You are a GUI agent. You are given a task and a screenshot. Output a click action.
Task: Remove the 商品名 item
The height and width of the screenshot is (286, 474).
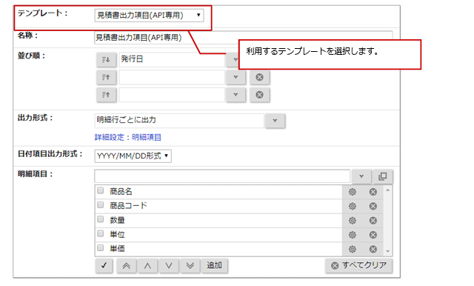[373, 192]
